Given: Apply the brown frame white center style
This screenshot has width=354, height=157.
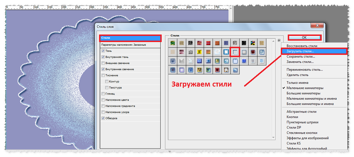Looking at the screenshot, I should coord(226,70).
